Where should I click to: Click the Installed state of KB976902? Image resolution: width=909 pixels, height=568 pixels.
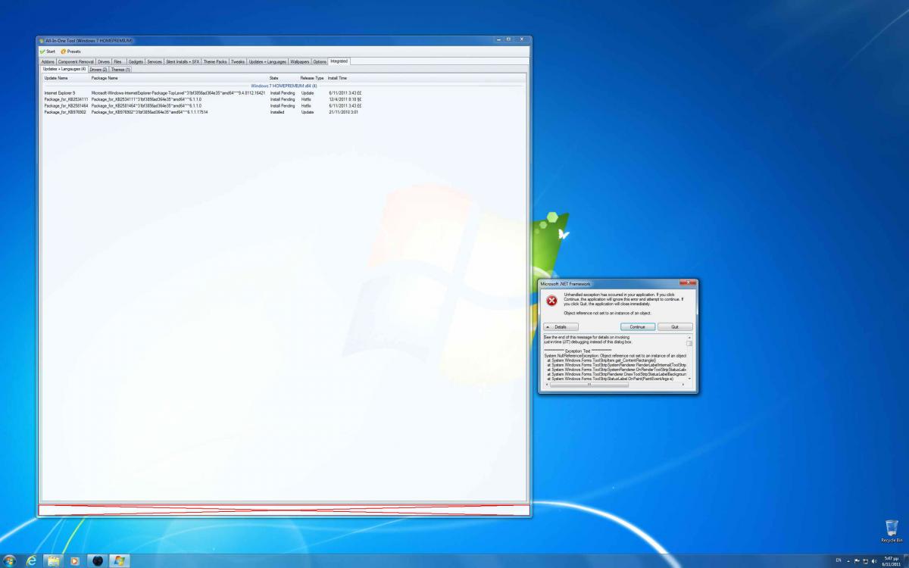(277, 112)
